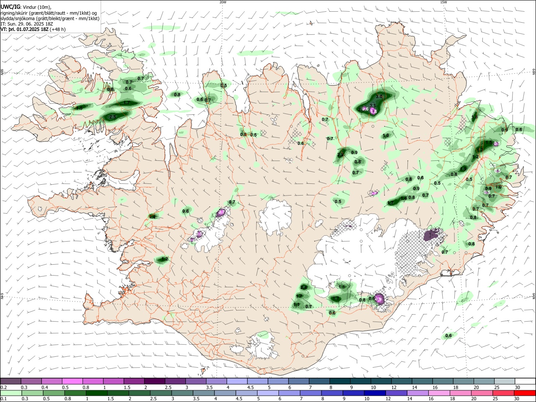Click the 'VT: þri. 01.07.2025 18Z (+48 h)' line
536x402 pixels.
[x=33, y=29]
